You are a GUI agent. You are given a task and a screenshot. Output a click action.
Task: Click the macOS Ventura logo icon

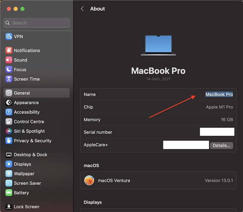(89, 180)
